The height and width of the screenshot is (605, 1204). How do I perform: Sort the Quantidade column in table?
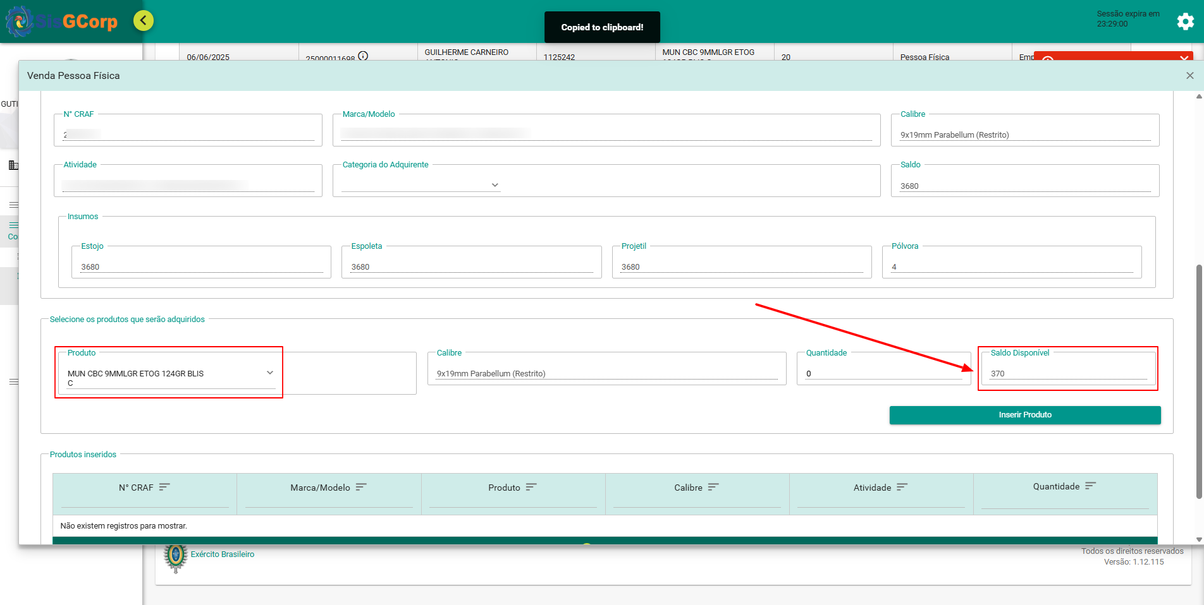tap(1090, 486)
